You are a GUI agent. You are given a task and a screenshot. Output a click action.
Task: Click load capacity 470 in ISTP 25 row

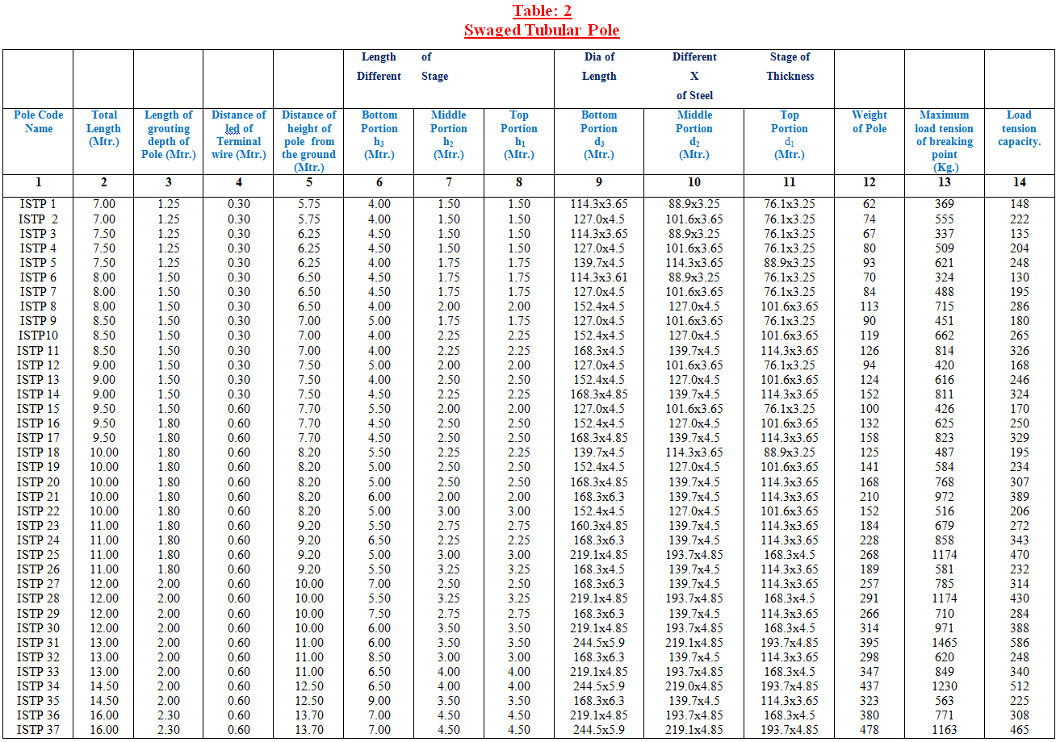click(1020, 555)
